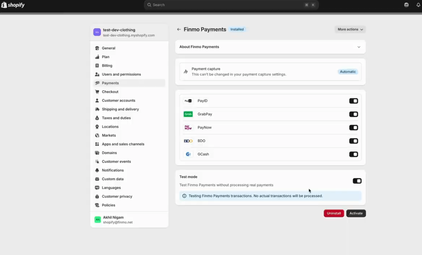Click the PayID logo icon
422x255 pixels.
coord(188,101)
